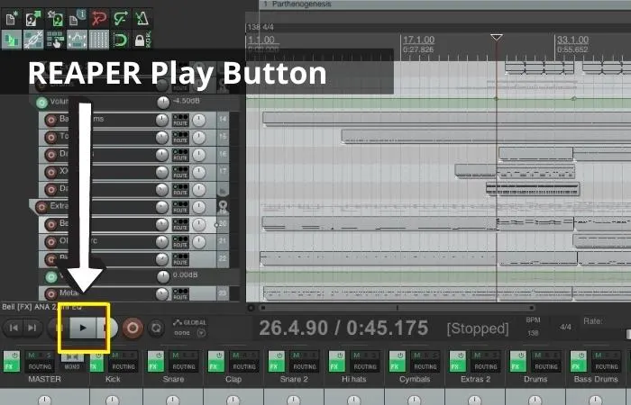Click the arrange view horizontal scrollbar
The image size is (631, 405).
pyautogui.click(x=397, y=308)
